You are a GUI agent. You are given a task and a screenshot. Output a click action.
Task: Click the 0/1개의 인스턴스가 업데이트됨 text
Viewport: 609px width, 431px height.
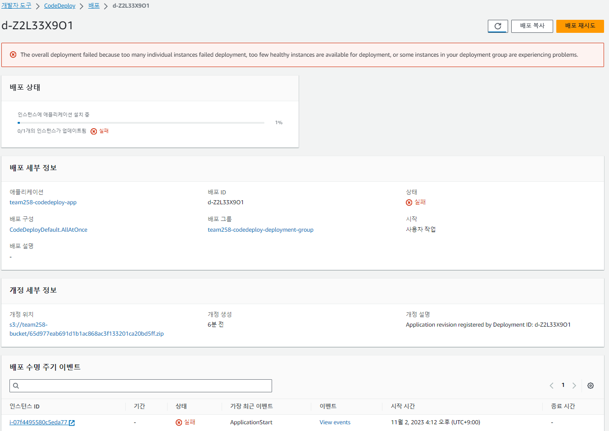(x=52, y=131)
